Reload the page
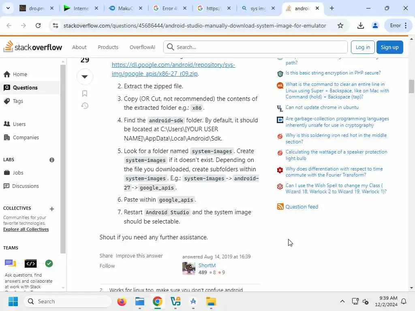Viewport: 415px width, 311px height. pos(38,26)
